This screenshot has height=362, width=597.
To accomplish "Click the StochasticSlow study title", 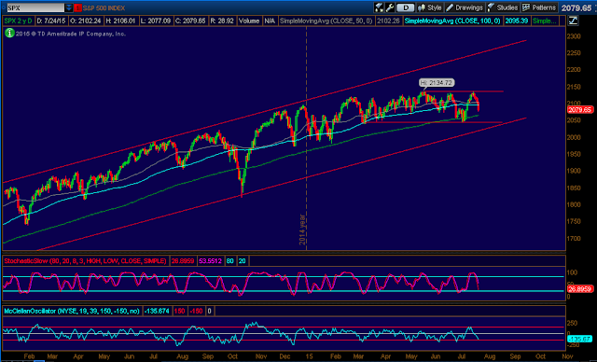I will tap(85, 261).
